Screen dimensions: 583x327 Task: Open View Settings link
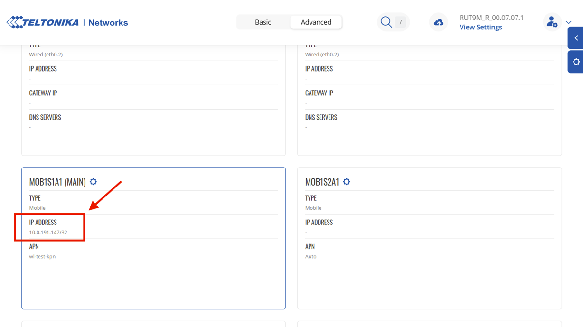pyautogui.click(x=480, y=28)
